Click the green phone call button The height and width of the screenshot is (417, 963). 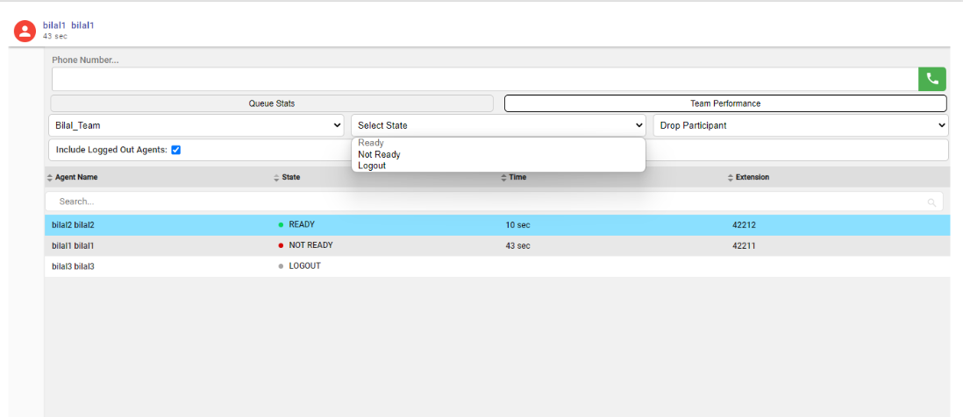pyautogui.click(x=931, y=79)
